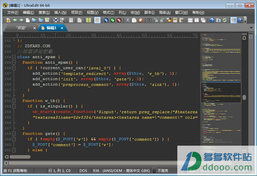Launch UltraFinder via the green UF icon
The width and height of the screenshot is (257, 176).
[x=112, y=20]
